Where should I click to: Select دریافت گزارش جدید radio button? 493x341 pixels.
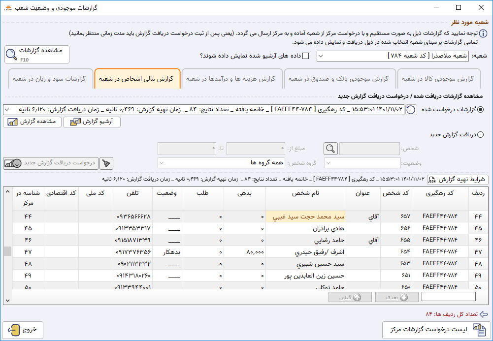[480, 135]
